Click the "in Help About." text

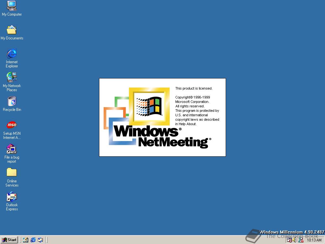(186, 124)
